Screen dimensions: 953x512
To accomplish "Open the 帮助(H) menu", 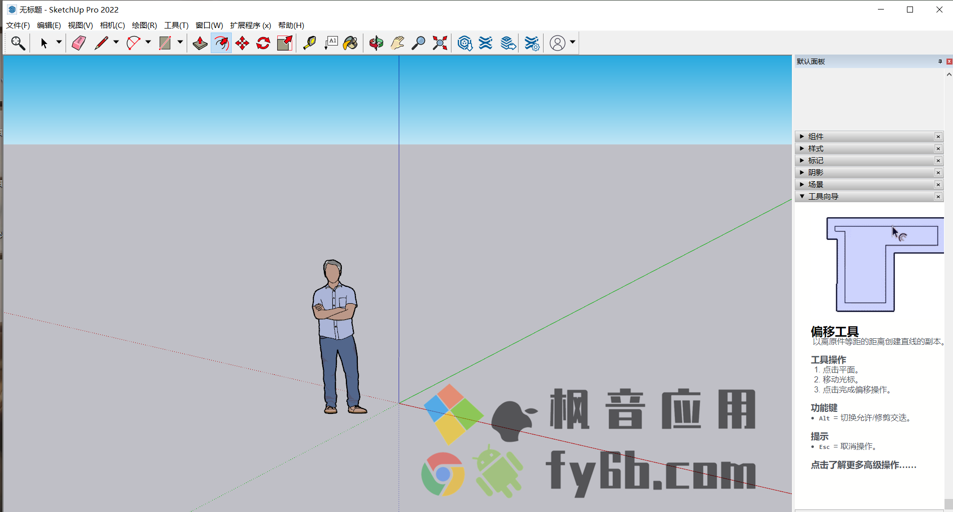I will point(291,26).
